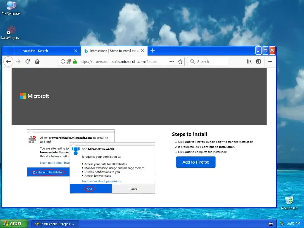
Task: Open a new tab with the plus button
Action: pos(153,50)
